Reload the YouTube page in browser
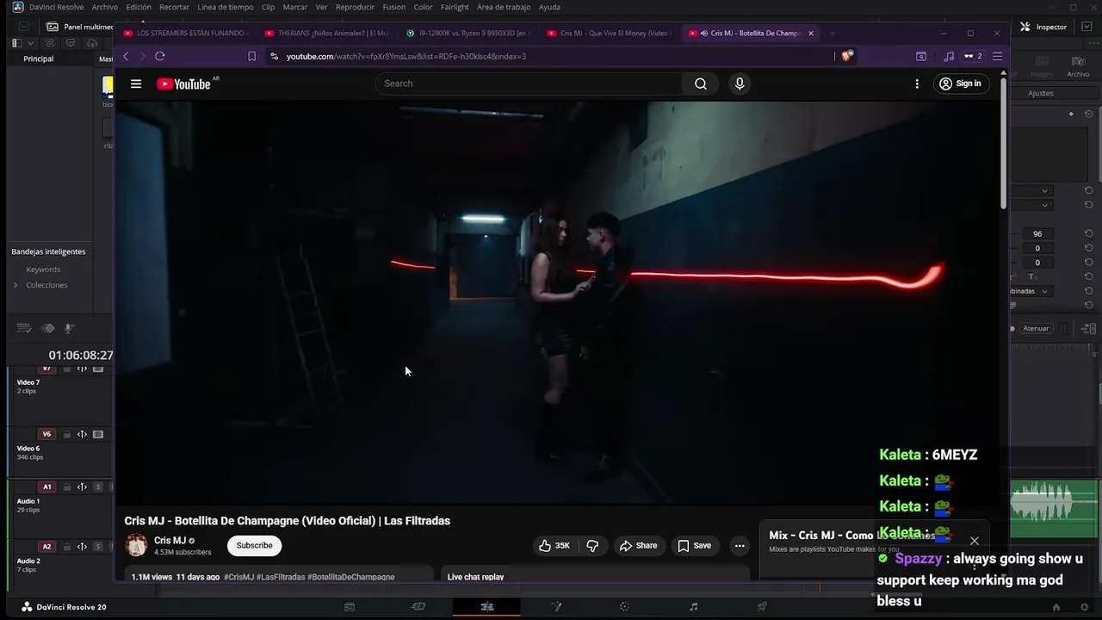The height and width of the screenshot is (620, 1102). [159, 56]
